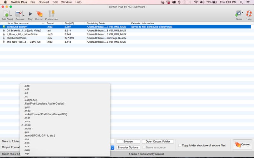
Task: Sort by Size(MB) column header
Action: (x=74, y=23)
